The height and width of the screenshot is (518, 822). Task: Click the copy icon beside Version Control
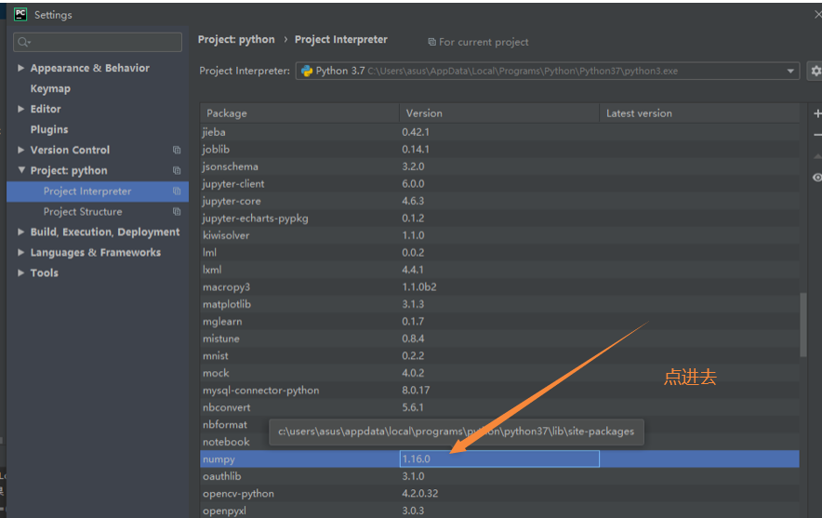coord(177,150)
